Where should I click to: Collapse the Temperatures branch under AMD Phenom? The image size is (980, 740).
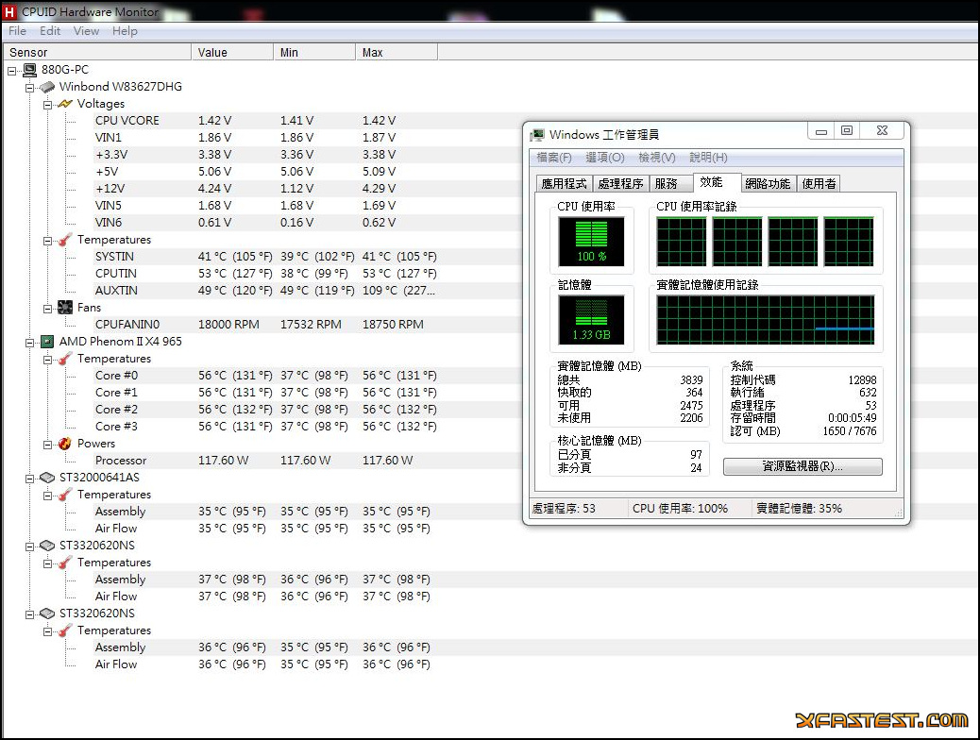tap(47, 360)
